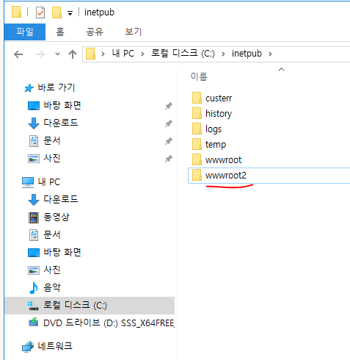This screenshot has width=350, height=360.
Task: Click the pin icon next to pinned 바탕 화면
Action: point(169,106)
